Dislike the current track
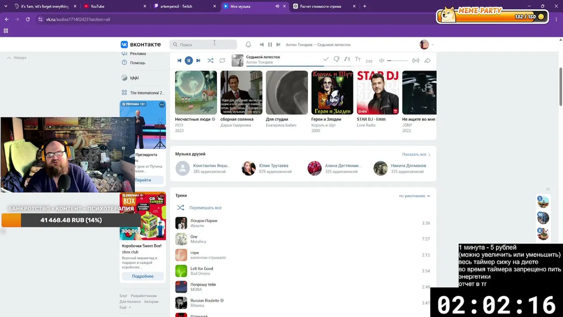Screen dimensions: 563x317 (336, 59)
